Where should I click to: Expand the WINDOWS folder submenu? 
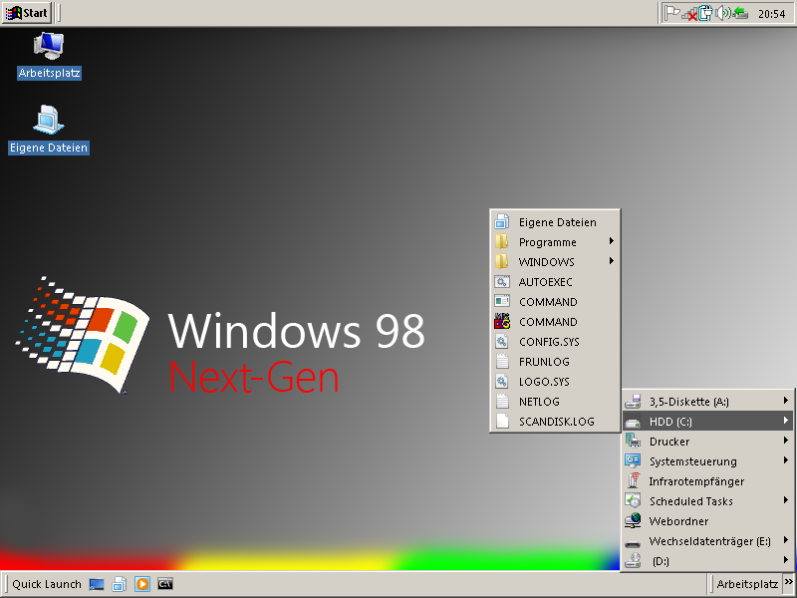(555, 262)
